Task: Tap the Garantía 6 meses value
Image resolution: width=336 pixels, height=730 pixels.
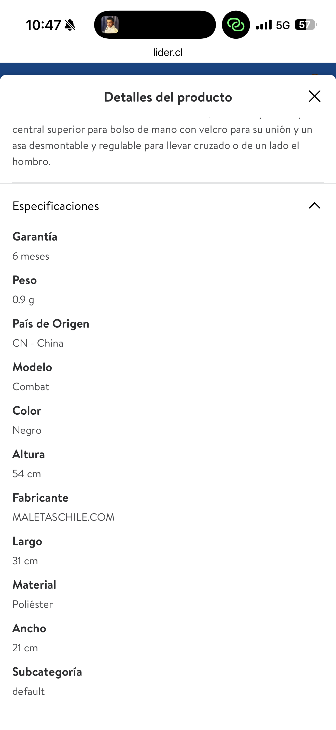Action: (31, 256)
